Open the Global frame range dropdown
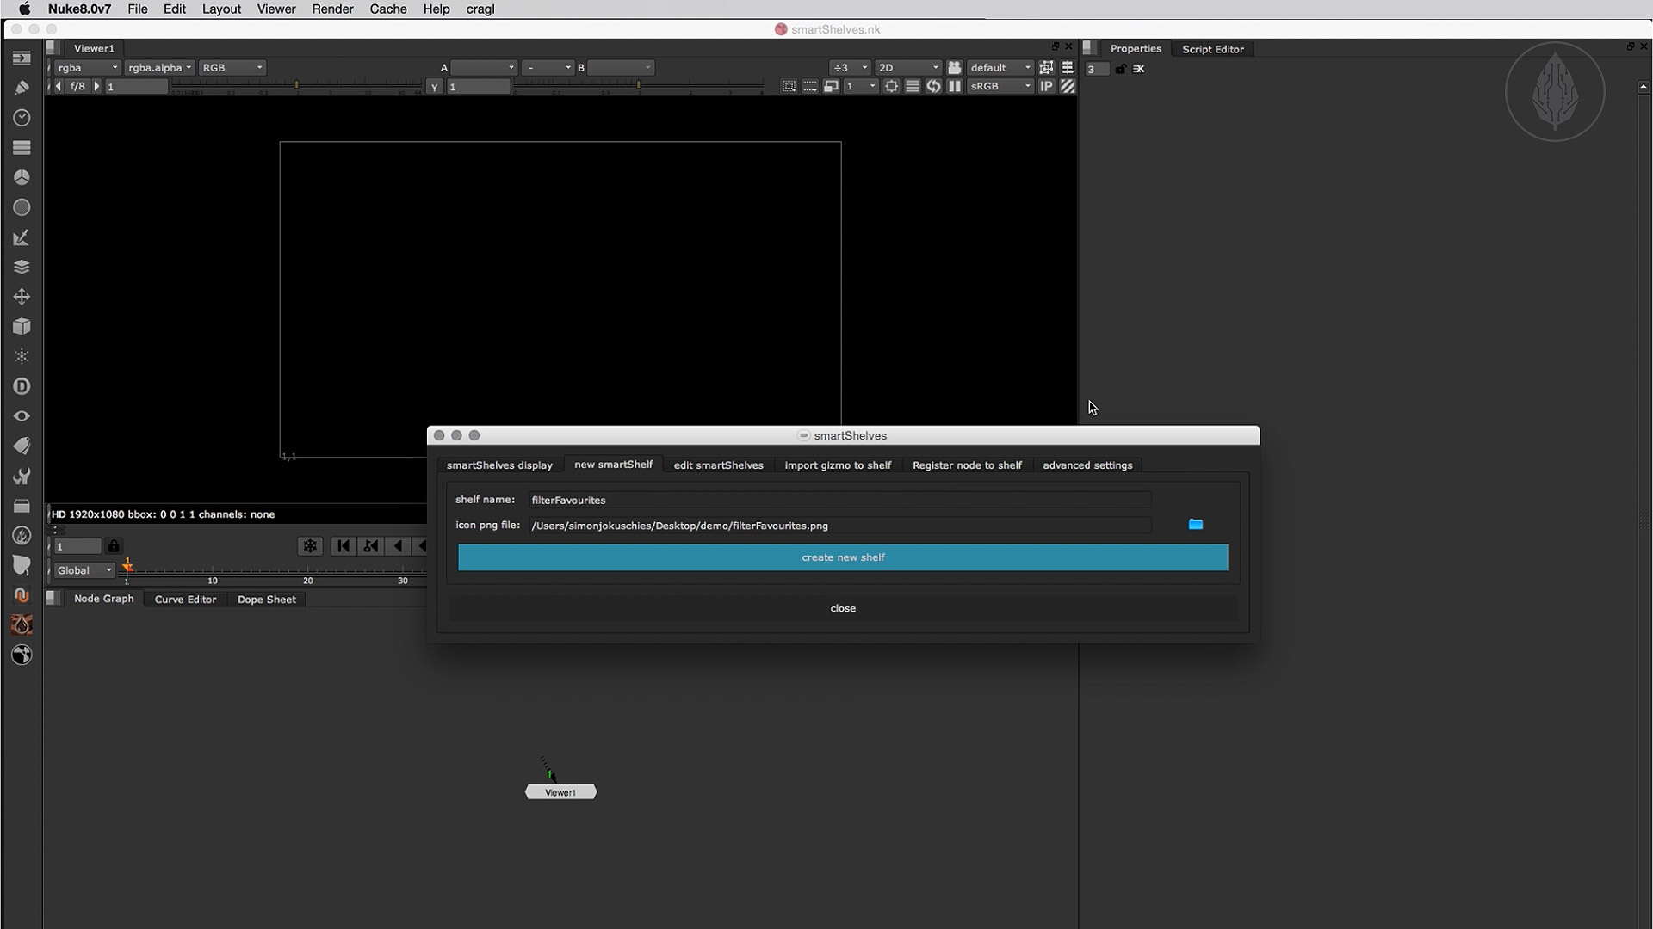Viewport: 1653px width, 929px height. tap(84, 570)
